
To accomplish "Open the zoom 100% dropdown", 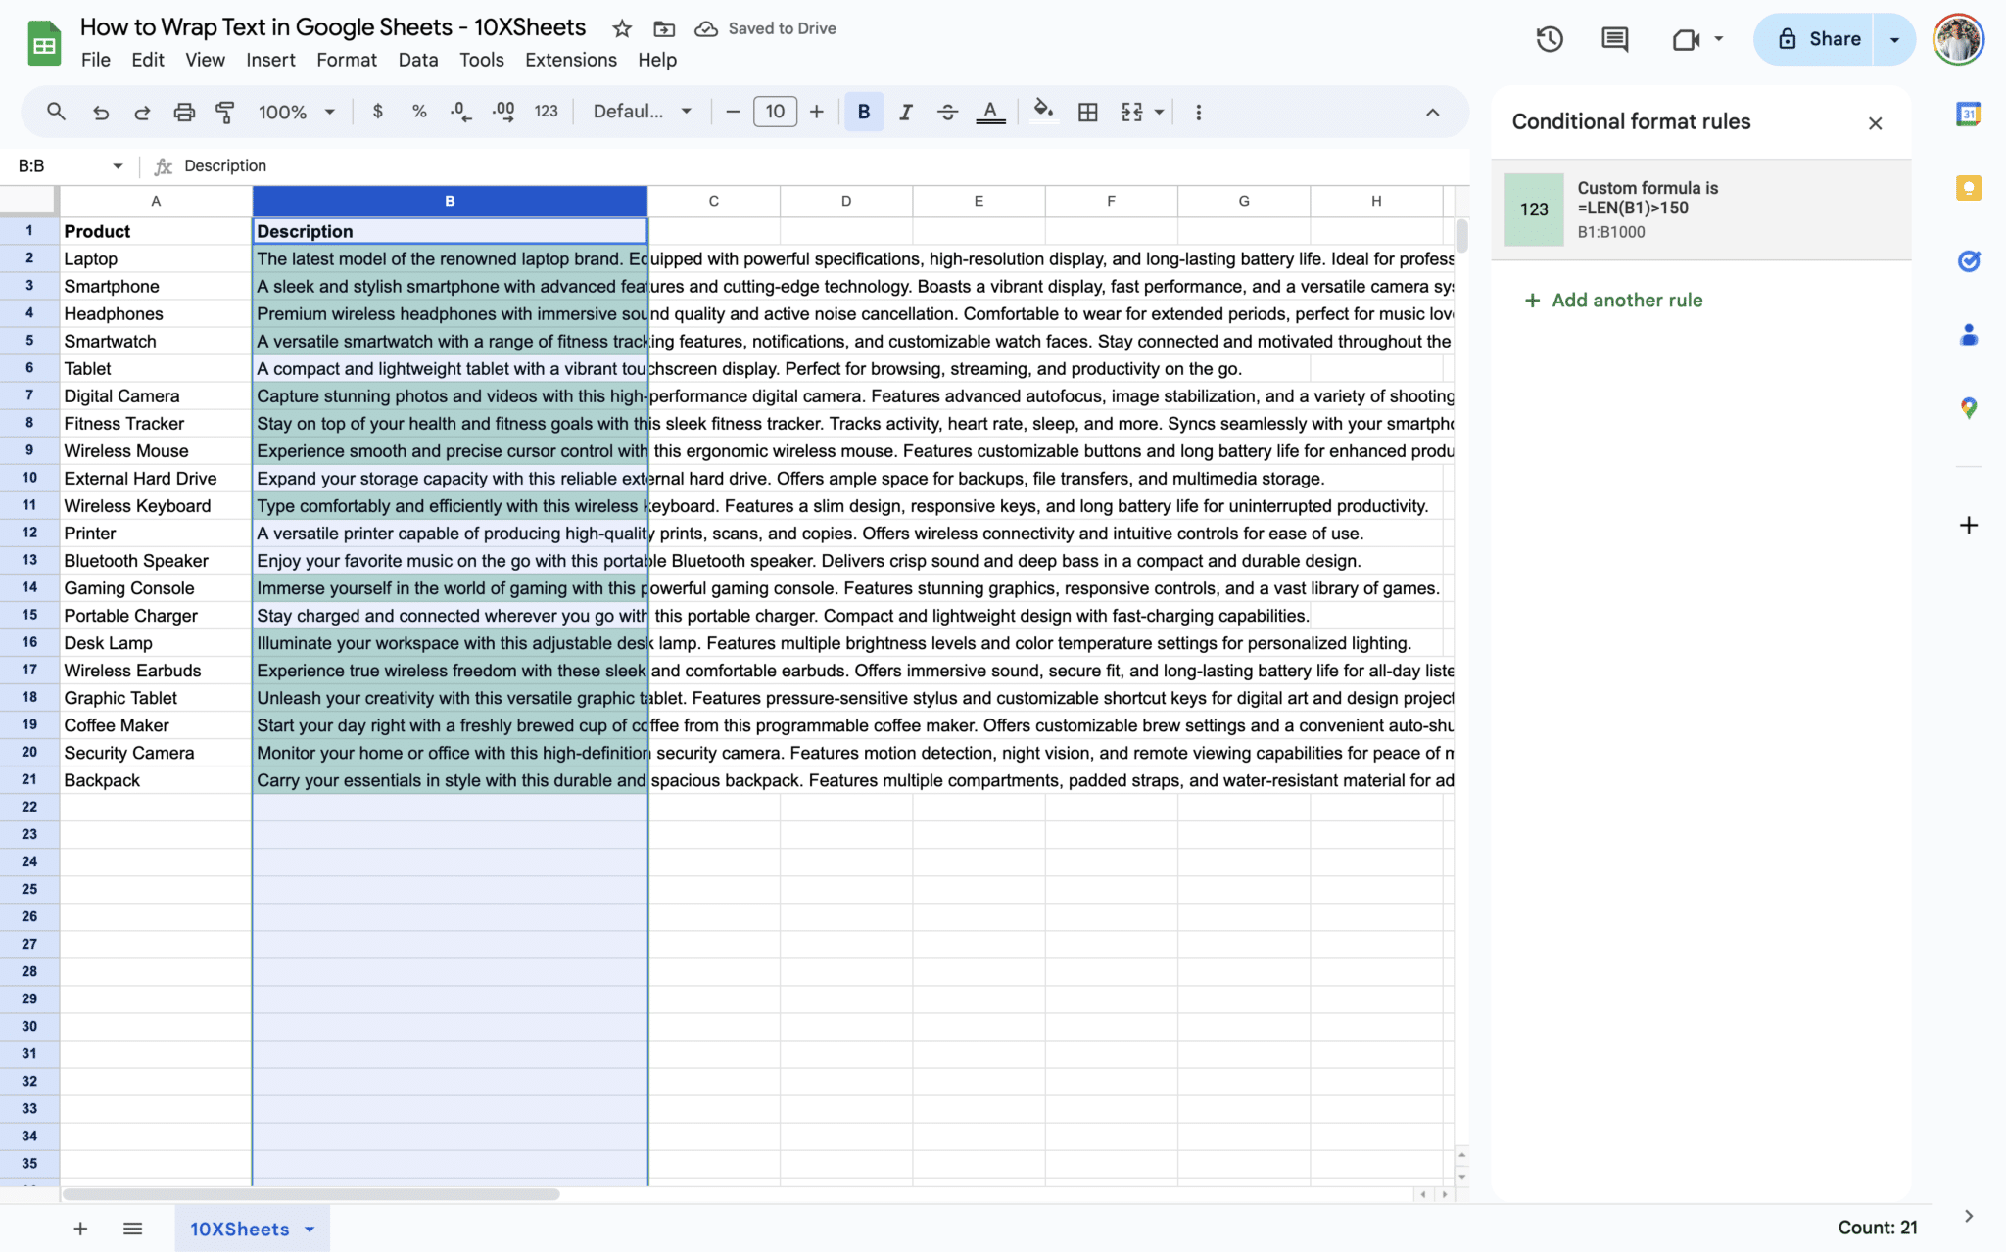I will coord(297,112).
